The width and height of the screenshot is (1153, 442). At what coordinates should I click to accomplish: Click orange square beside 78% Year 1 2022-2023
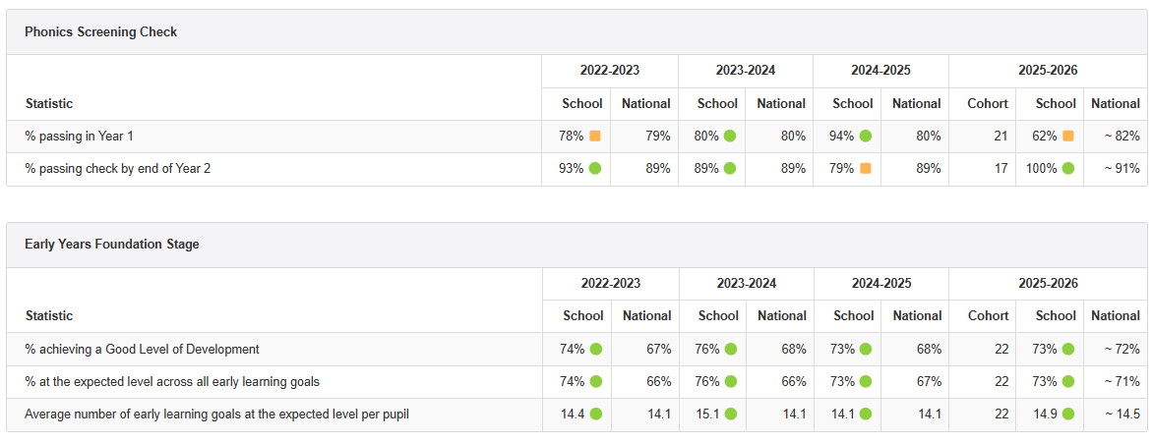coord(595,136)
